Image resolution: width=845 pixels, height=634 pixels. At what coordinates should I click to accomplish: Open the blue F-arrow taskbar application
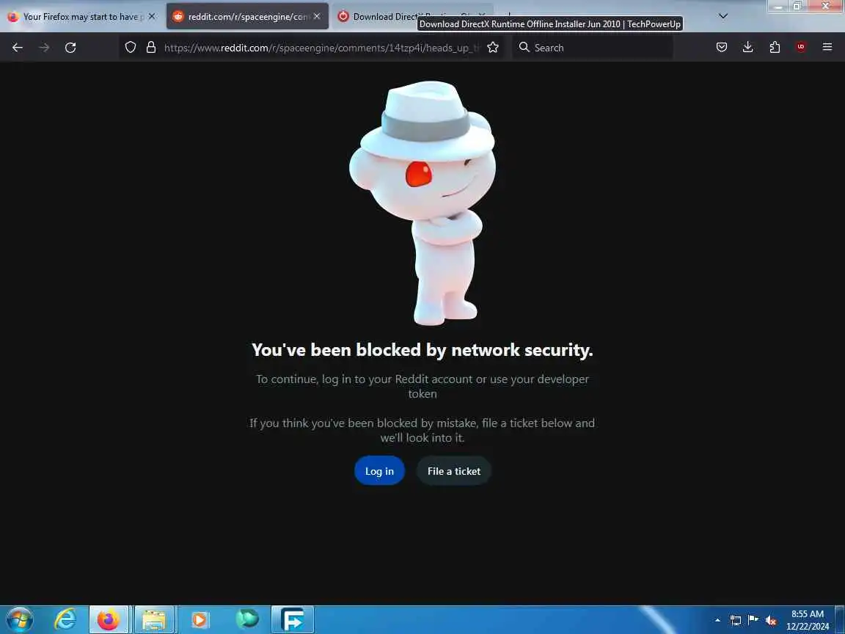click(x=293, y=620)
